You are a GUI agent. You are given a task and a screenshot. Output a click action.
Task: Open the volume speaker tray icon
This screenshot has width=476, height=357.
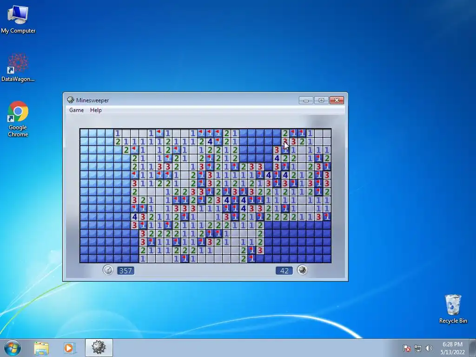click(429, 348)
